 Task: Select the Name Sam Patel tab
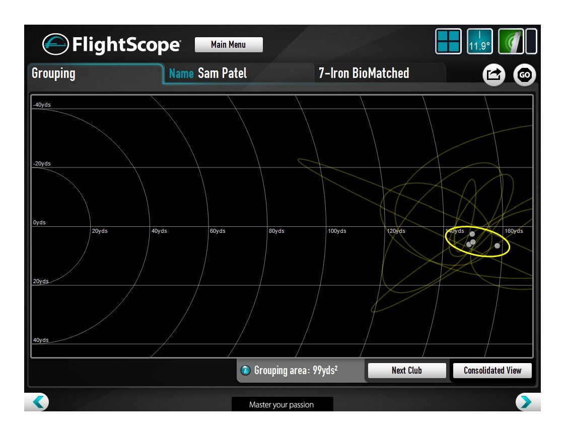click(238, 73)
